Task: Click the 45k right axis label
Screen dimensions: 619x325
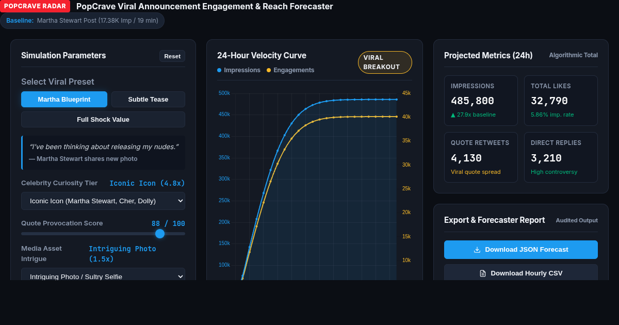Action: (x=406, y=93)
